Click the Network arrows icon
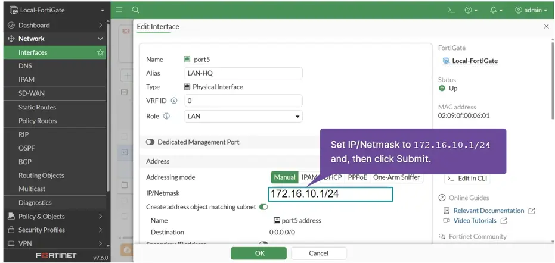The width and height of the screenshot is (555, 263). 11,39
